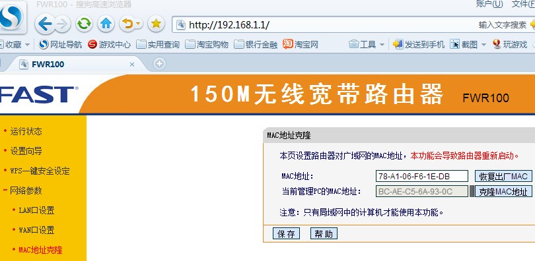Open 网址导航 bookmark
535x261 pixels.
point(60,45)
